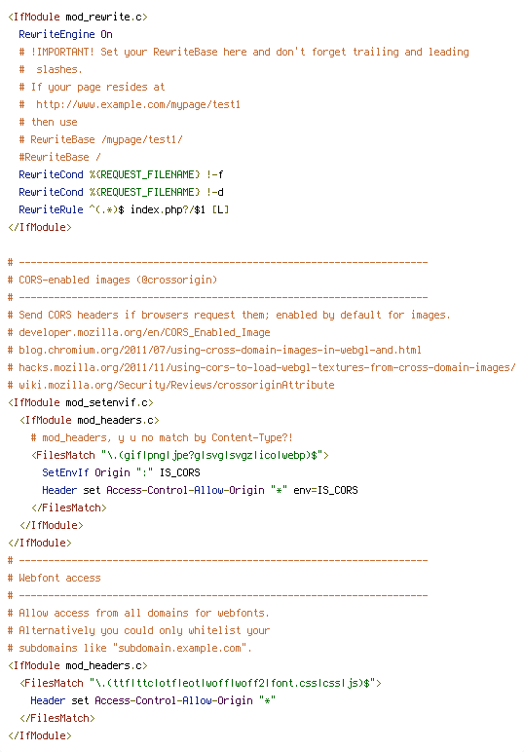The image size is (524, 752).
Task: Click the IfModule mod_setenvif.c opening tag
Action: click(x=81, y=402)
